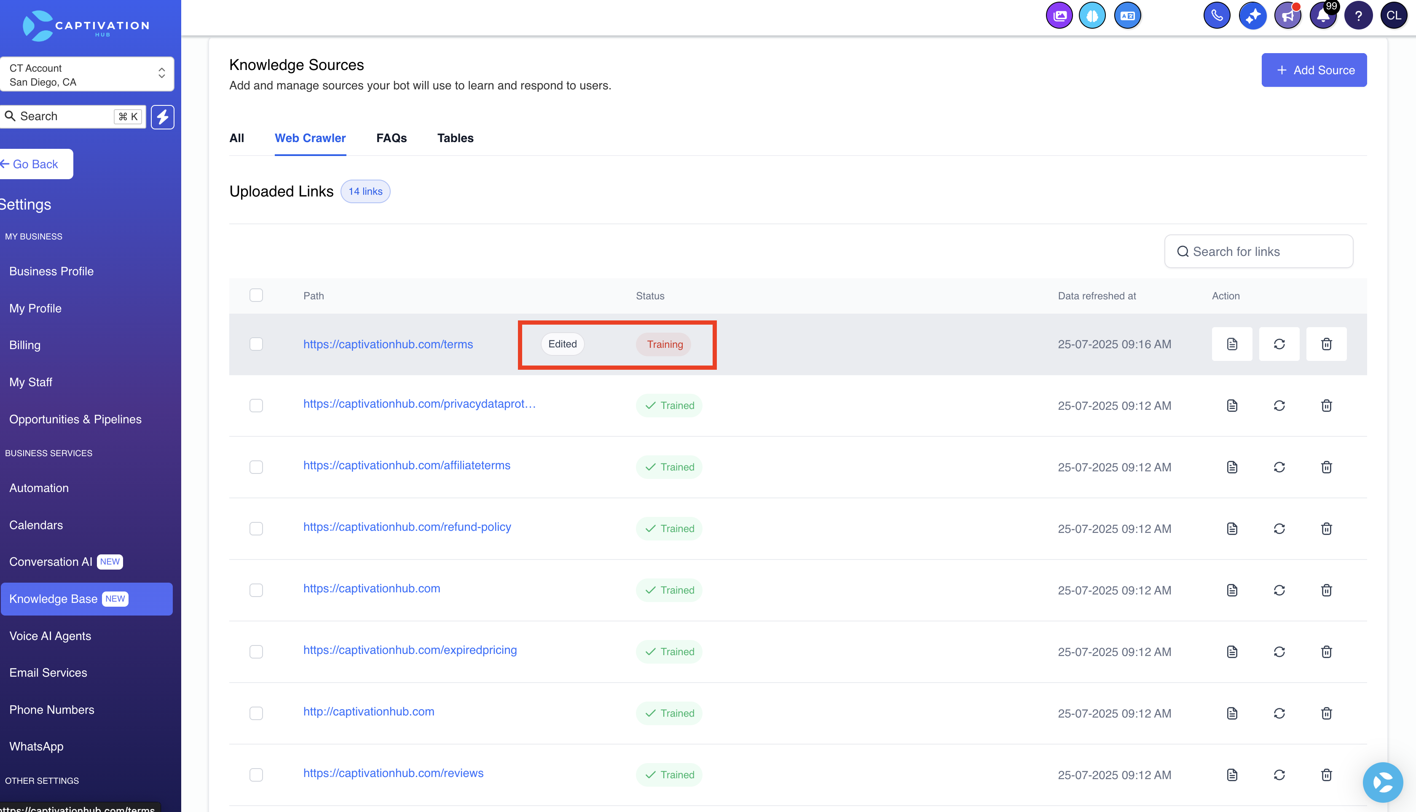The height and width of the screenshot is (812, 1416).
Task: Open the megaphone announcements icon
Action: click(1287, 16)
